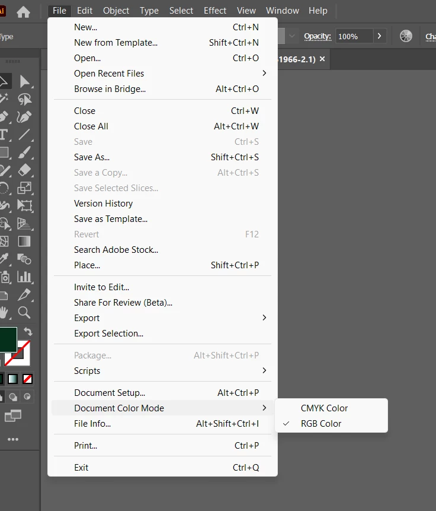Select the Direct Selection tool
Image resolution: width=436 pixels, height=511 pixels.
click(x=25, y=81)
